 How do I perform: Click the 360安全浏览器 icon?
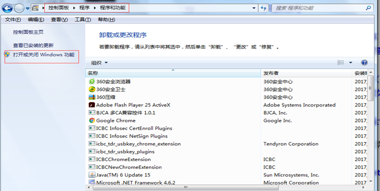(92, 82)
